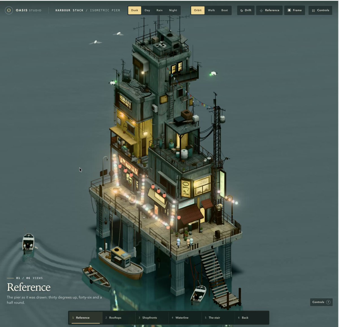This screenshot has height=327, width=339.
Task: Open the view tab 4 Waterline
Action: [x=185, y=318]
